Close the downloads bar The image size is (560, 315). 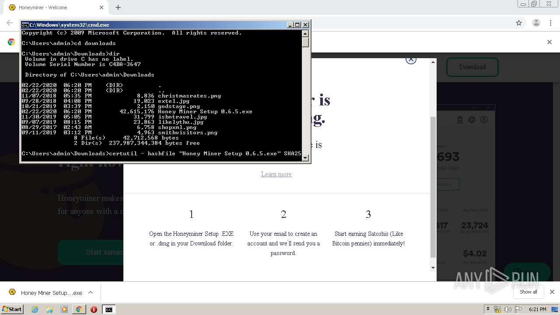(x=552, y=292)
